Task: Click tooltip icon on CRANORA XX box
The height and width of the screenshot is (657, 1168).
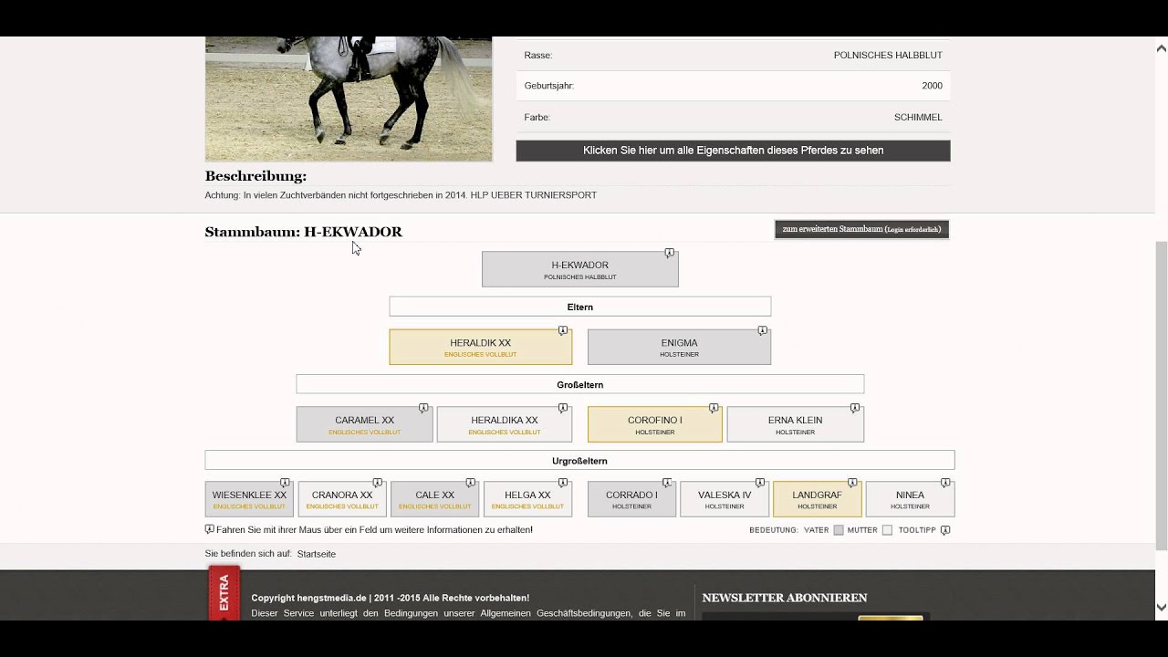Action: click(377, 483)
